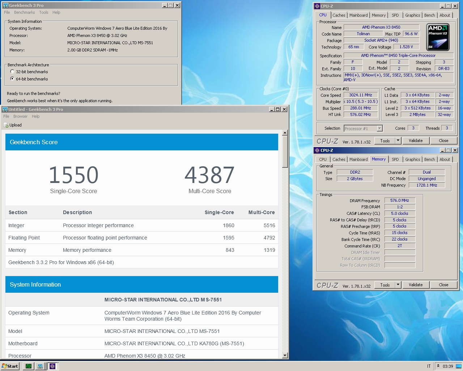
Task: Open Processor #1 selection dropdown
Action: point(363,128)
